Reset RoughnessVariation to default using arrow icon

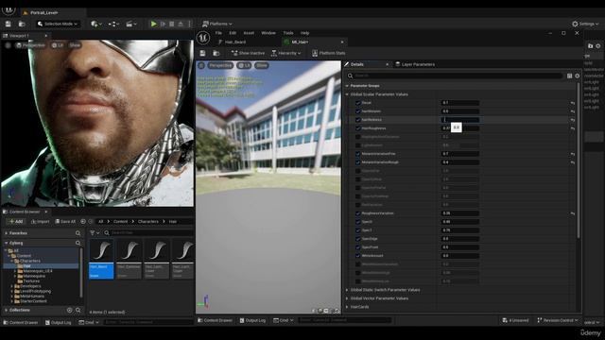click(x=573, y=213)
